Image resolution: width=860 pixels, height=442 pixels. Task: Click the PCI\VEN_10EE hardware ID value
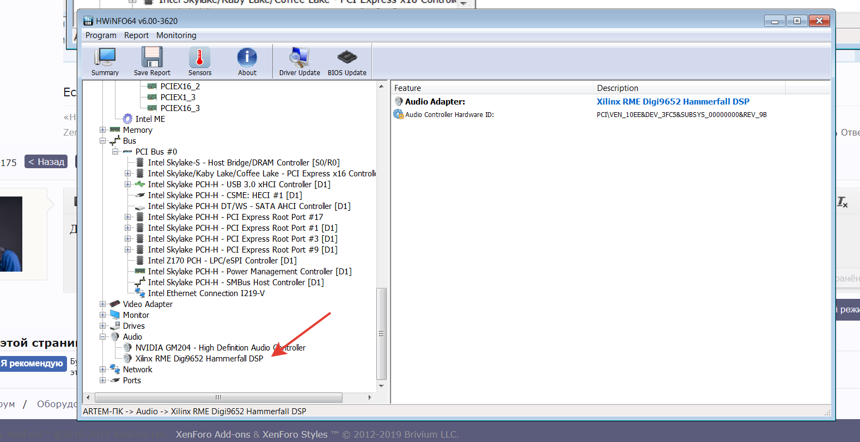point(681,114)
